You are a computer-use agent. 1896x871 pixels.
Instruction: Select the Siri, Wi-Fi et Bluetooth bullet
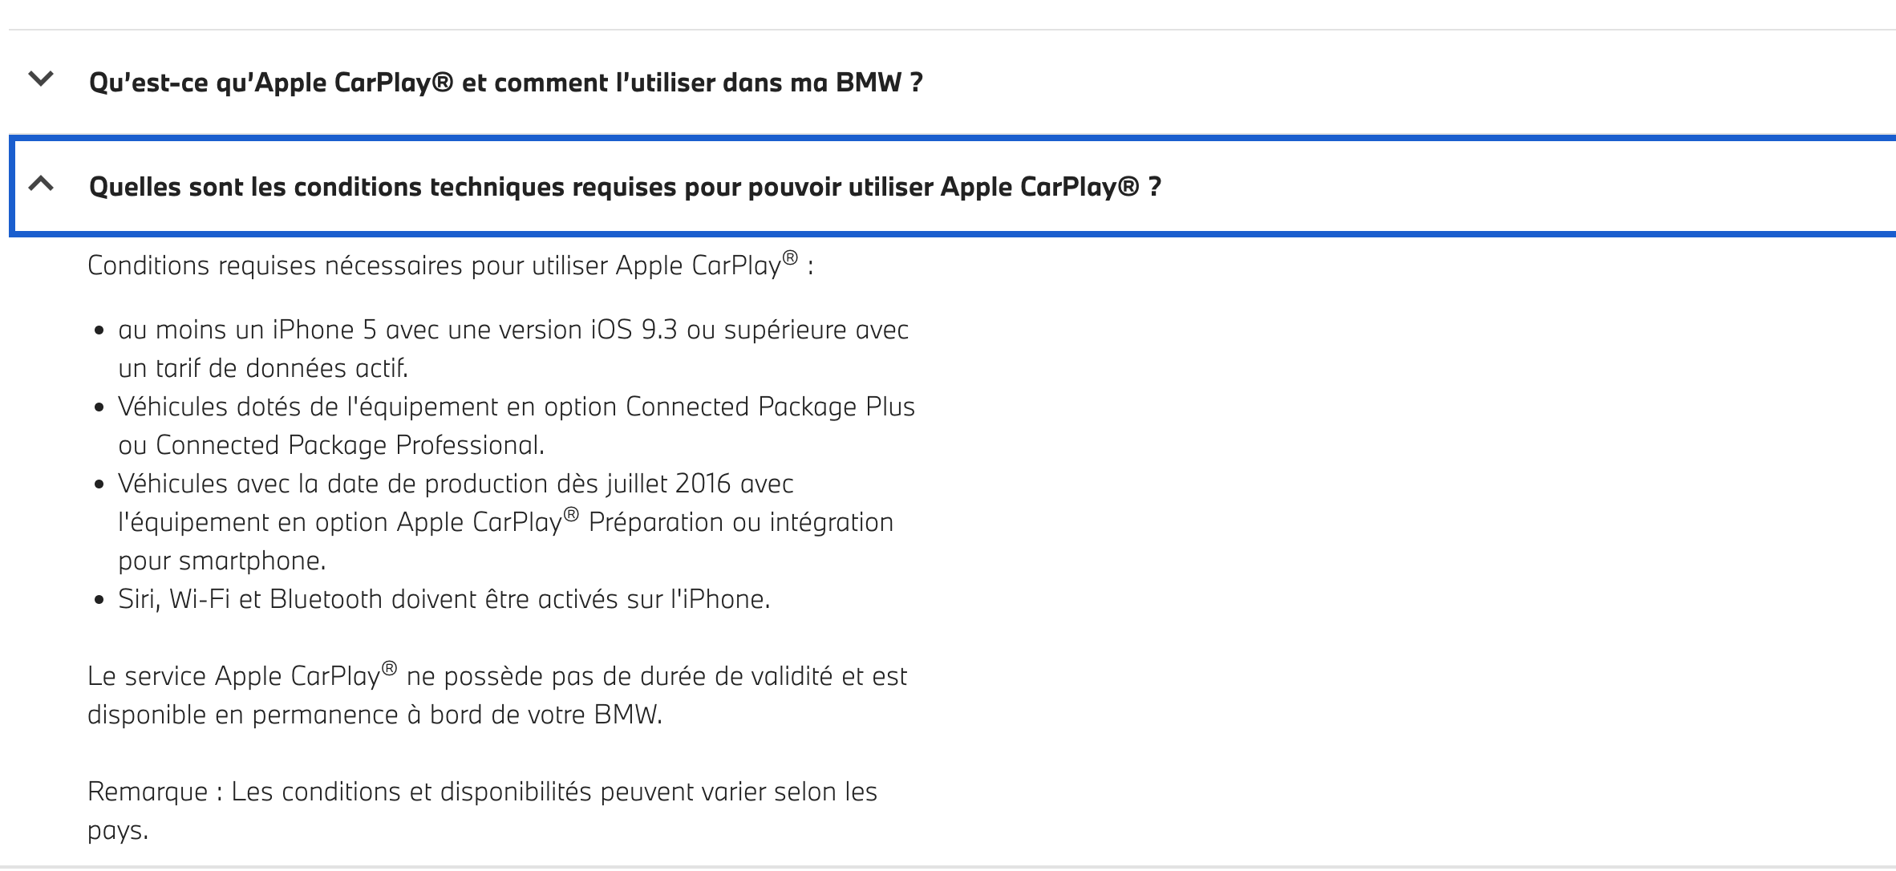(444, 599)
